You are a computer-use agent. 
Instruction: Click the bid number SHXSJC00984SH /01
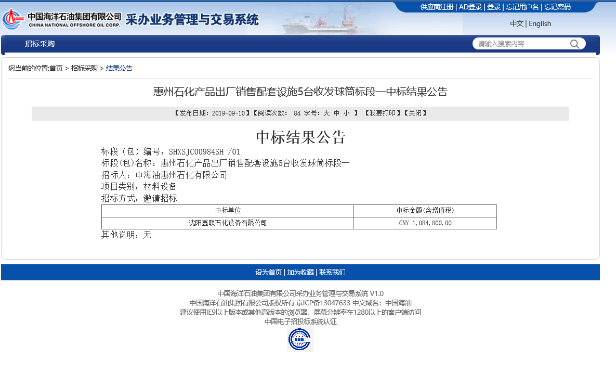pyautogui.click(x=204, y=152)
